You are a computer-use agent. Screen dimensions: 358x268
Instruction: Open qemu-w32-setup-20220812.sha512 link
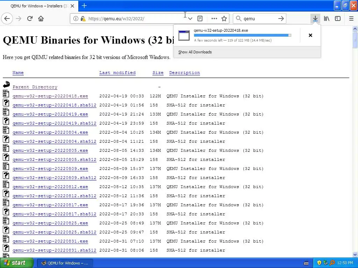(x=54, y=196)
